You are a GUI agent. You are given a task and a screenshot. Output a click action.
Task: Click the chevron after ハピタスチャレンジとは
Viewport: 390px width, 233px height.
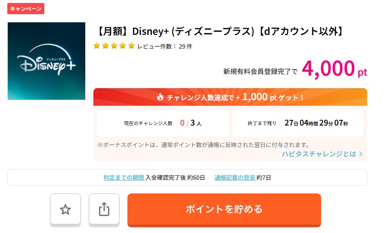point(361,154)
